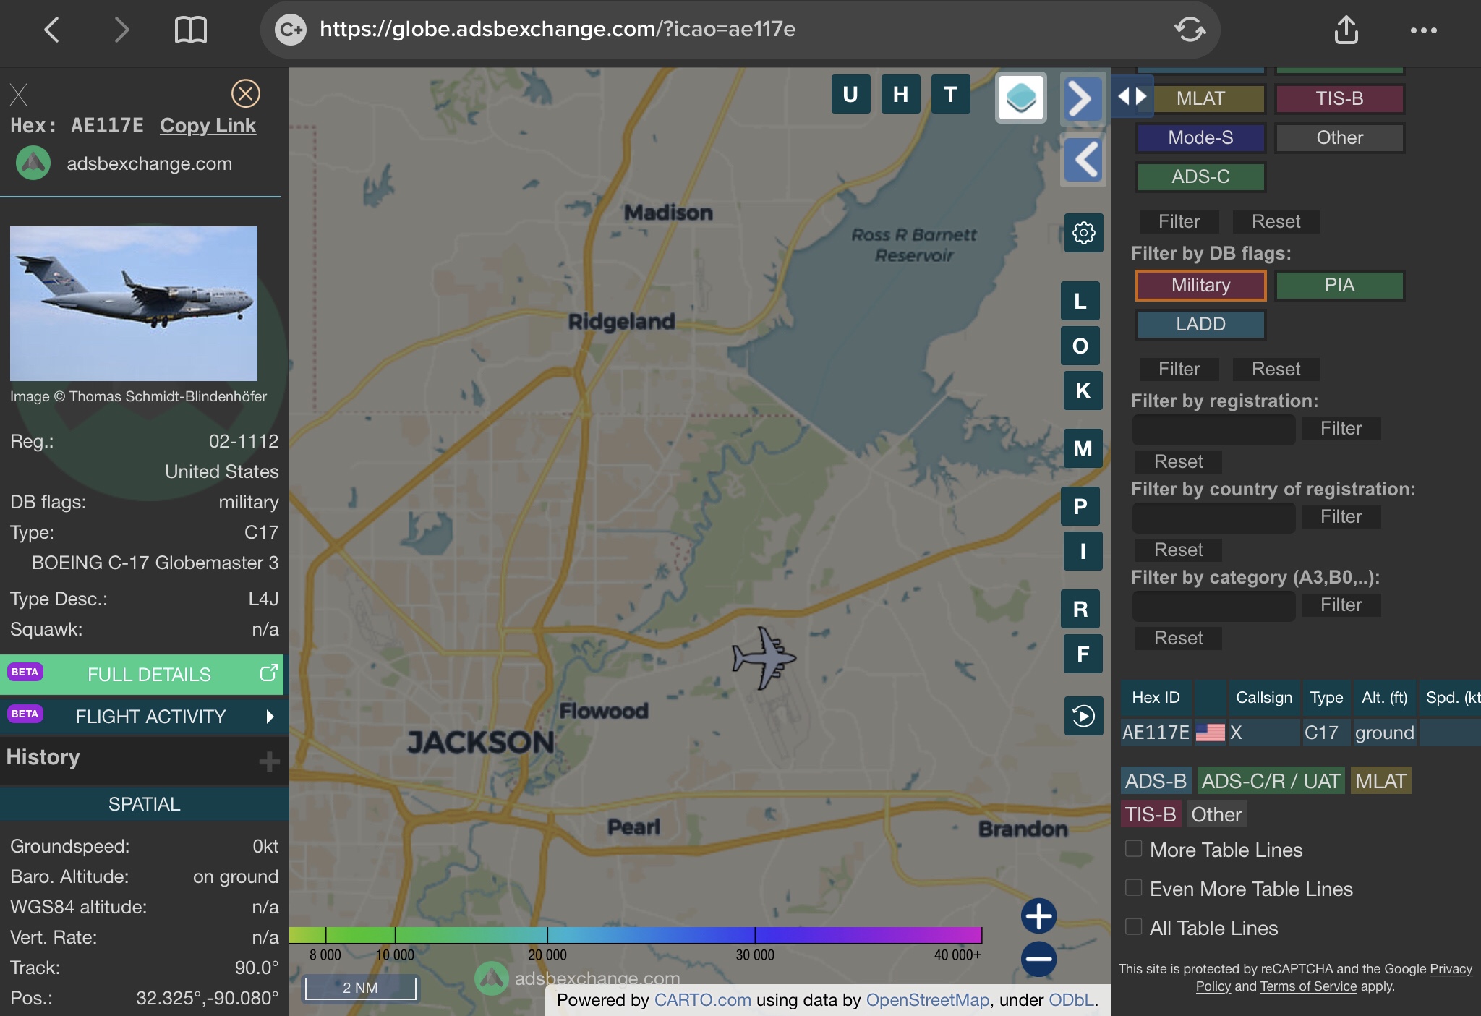Click the T map button
The width and height of the screenshot is (1481, 1016).
click(x=950, y=94)
